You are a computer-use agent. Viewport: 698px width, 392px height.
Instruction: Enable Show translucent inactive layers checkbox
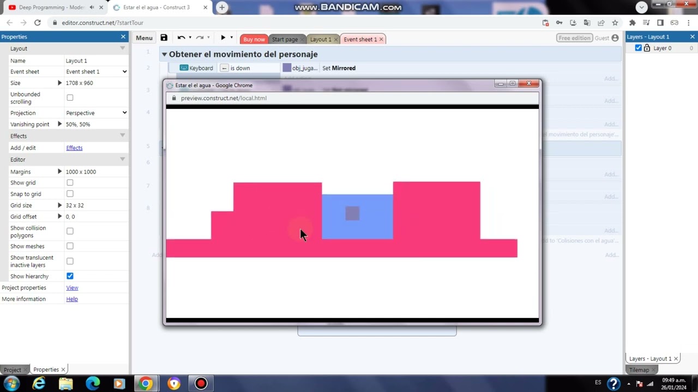70,261
